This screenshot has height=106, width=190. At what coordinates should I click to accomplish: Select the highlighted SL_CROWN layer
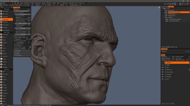pos(177,63)
